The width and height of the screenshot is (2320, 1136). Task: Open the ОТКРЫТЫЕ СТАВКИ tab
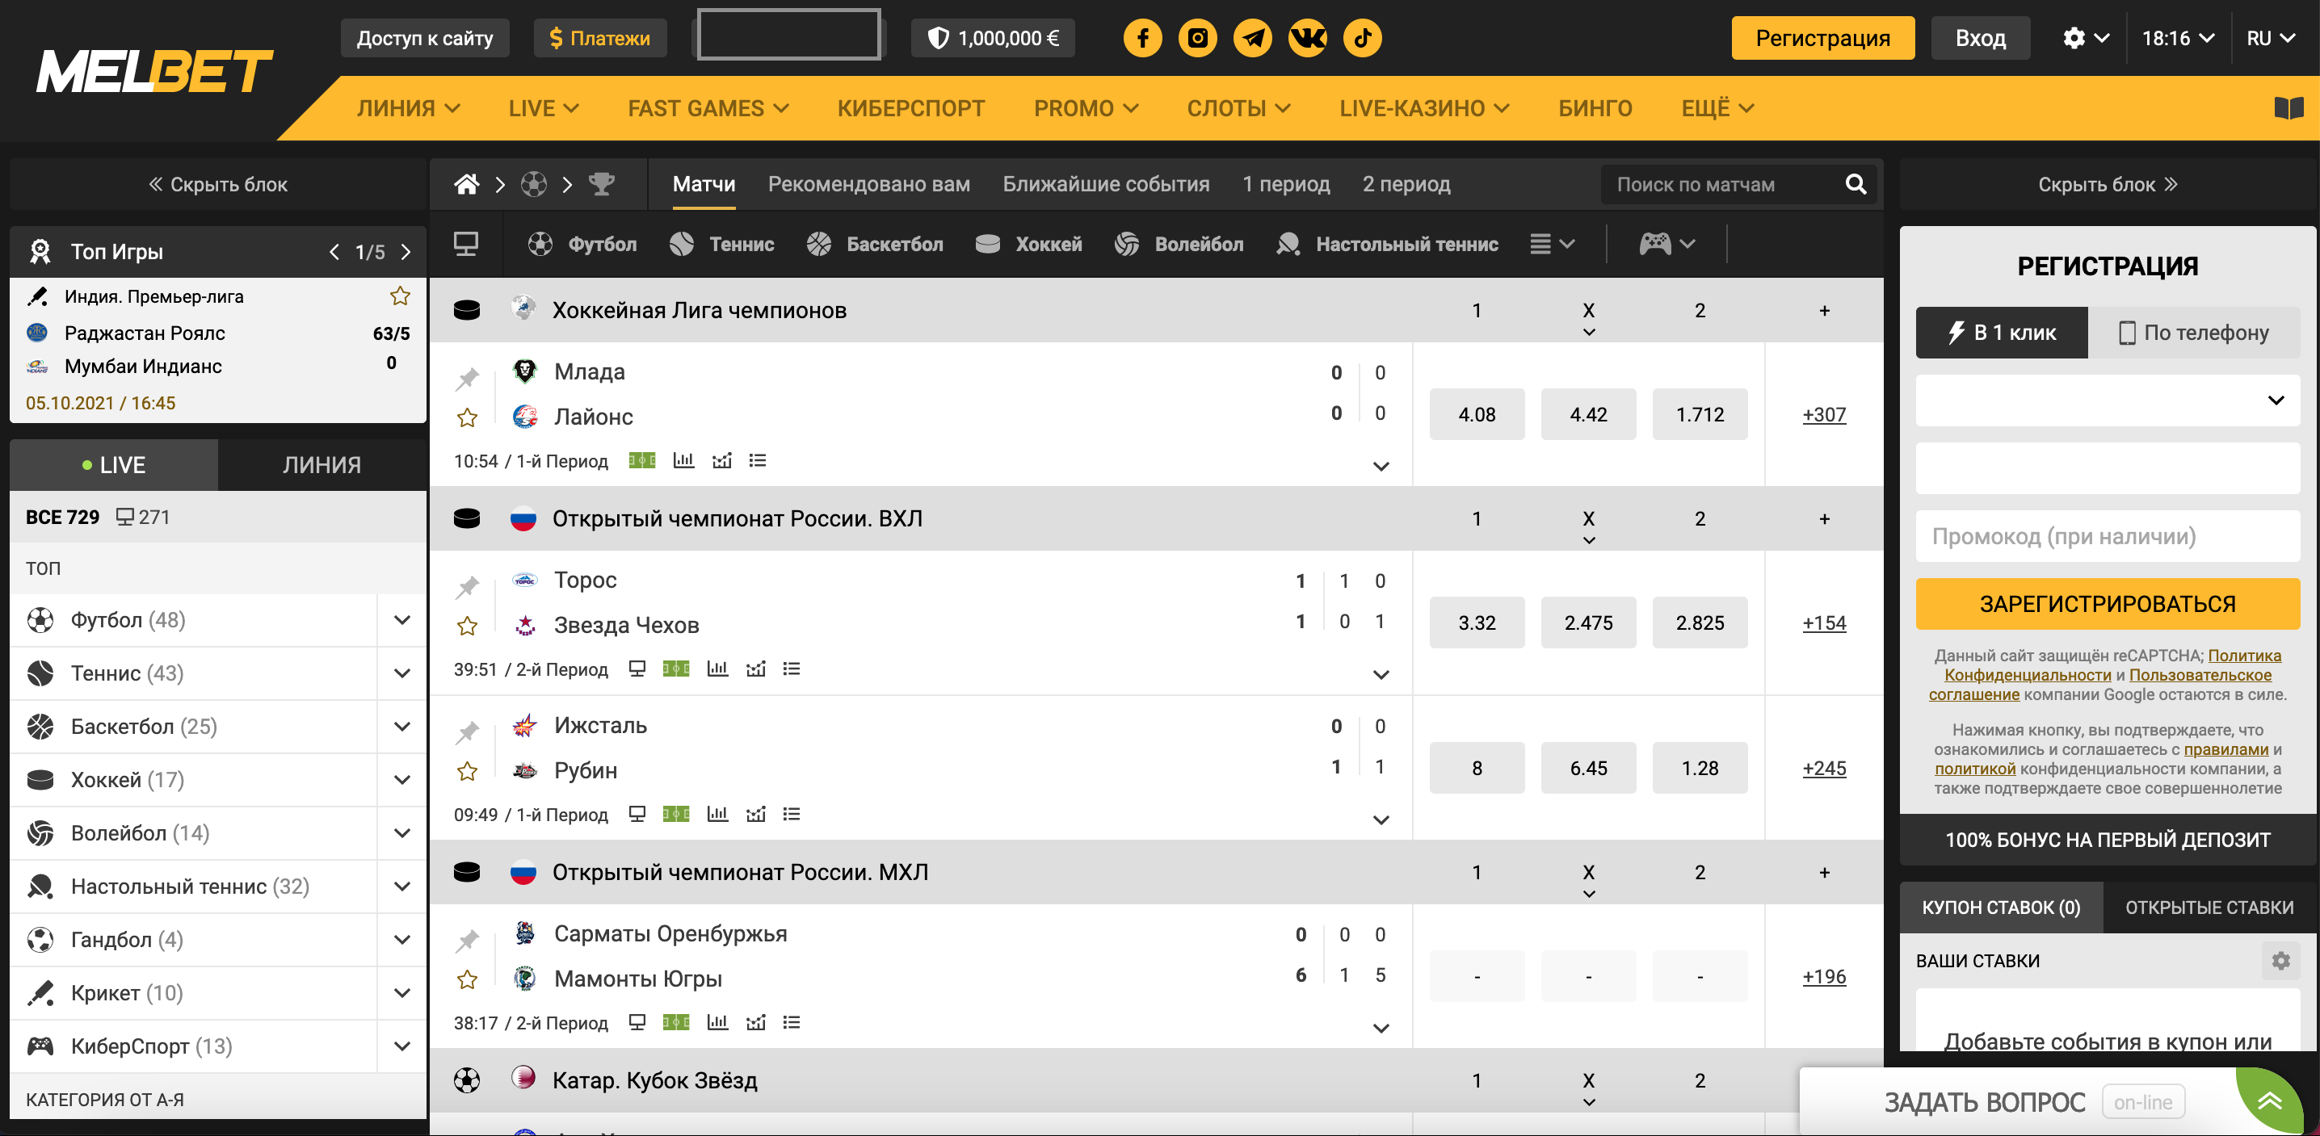click(2209, 907)
